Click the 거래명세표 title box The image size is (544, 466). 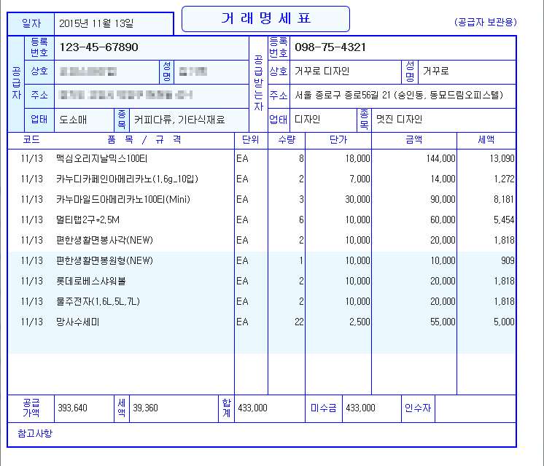point(265,19)
